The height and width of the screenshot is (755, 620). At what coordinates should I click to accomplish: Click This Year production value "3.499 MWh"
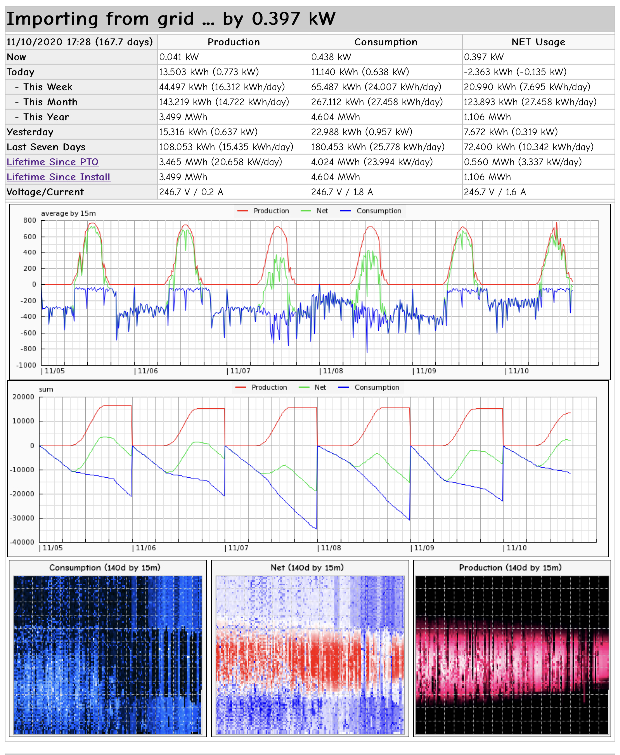183,117
